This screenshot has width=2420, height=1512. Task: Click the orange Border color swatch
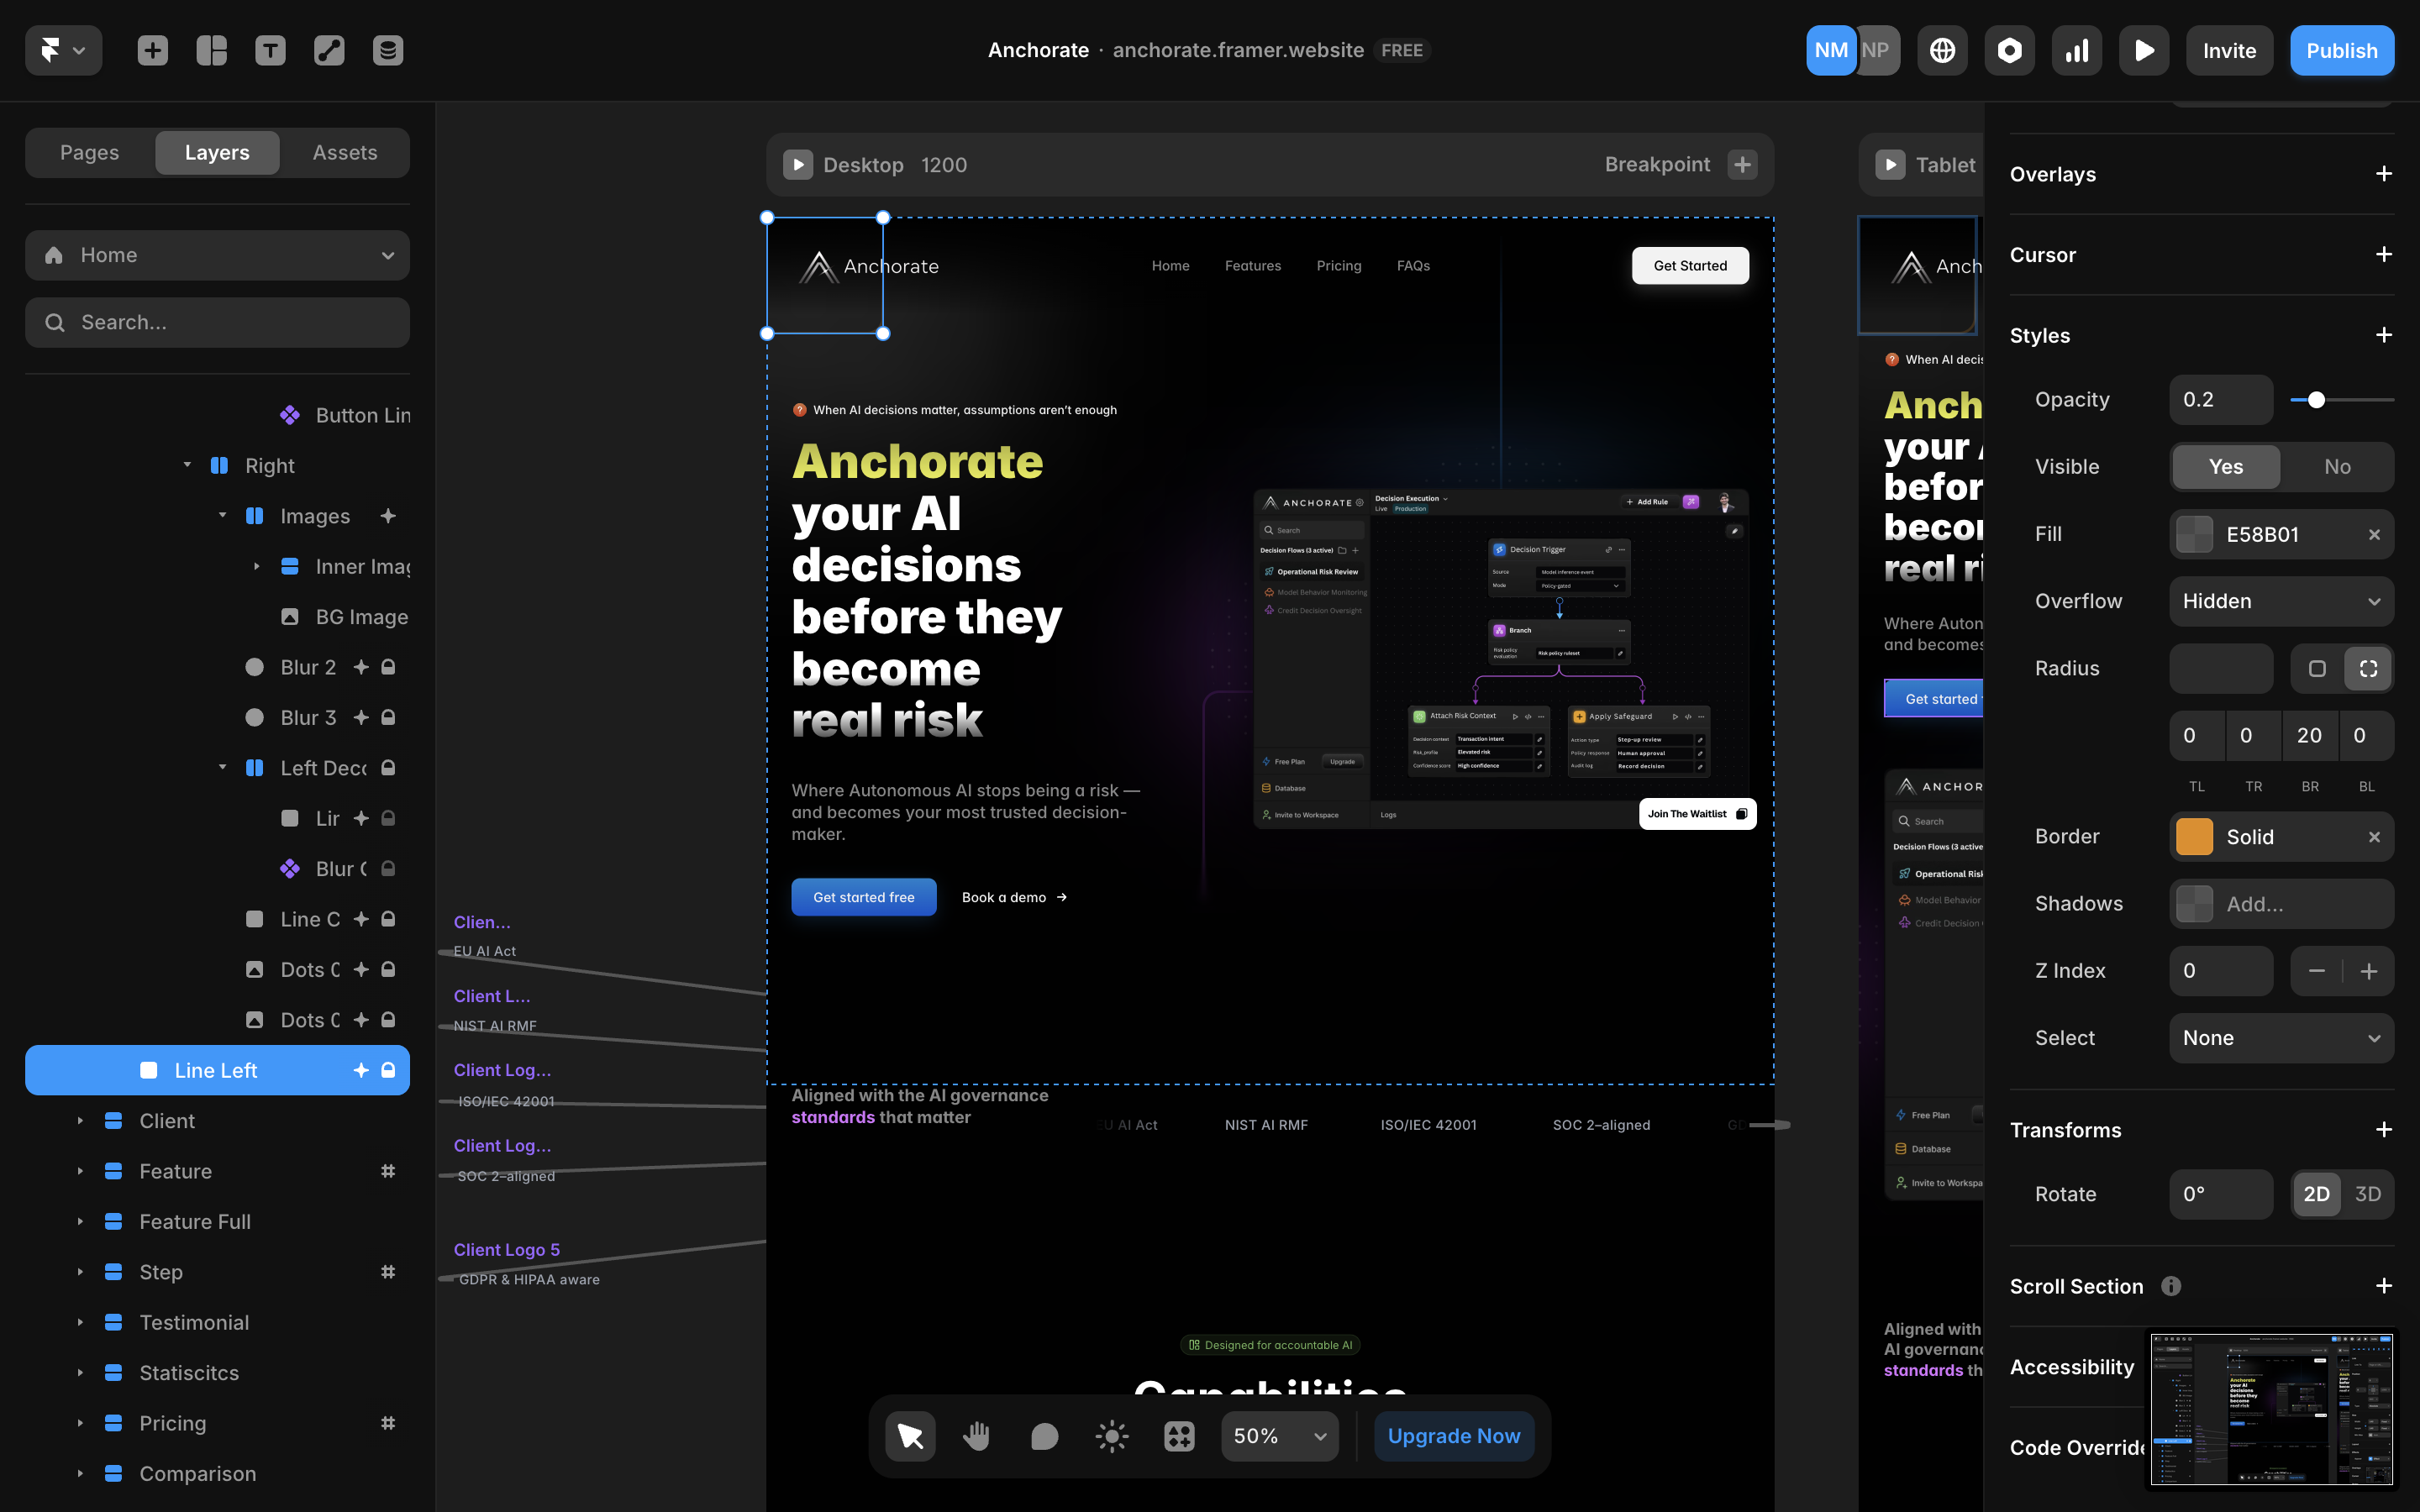(x=2194, y=837)
